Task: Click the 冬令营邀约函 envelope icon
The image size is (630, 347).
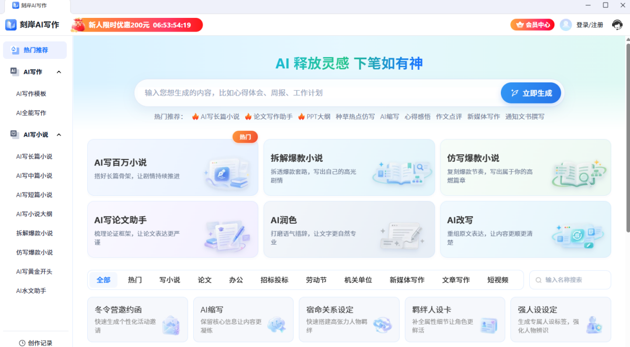Action: pos(171,325)
